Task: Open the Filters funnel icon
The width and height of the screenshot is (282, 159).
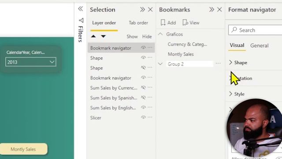Action: pyautogui.click(x=81, y=20)
